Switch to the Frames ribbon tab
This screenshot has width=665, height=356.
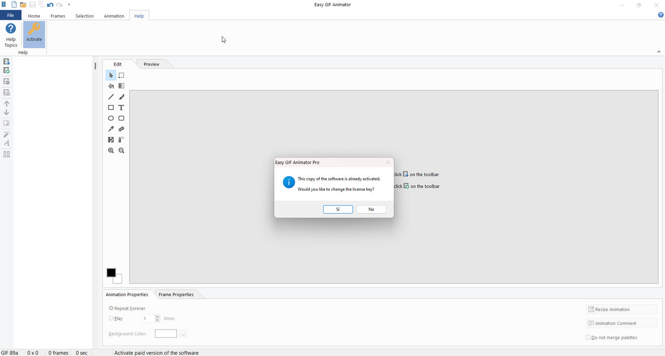click(x=58, y=16)
